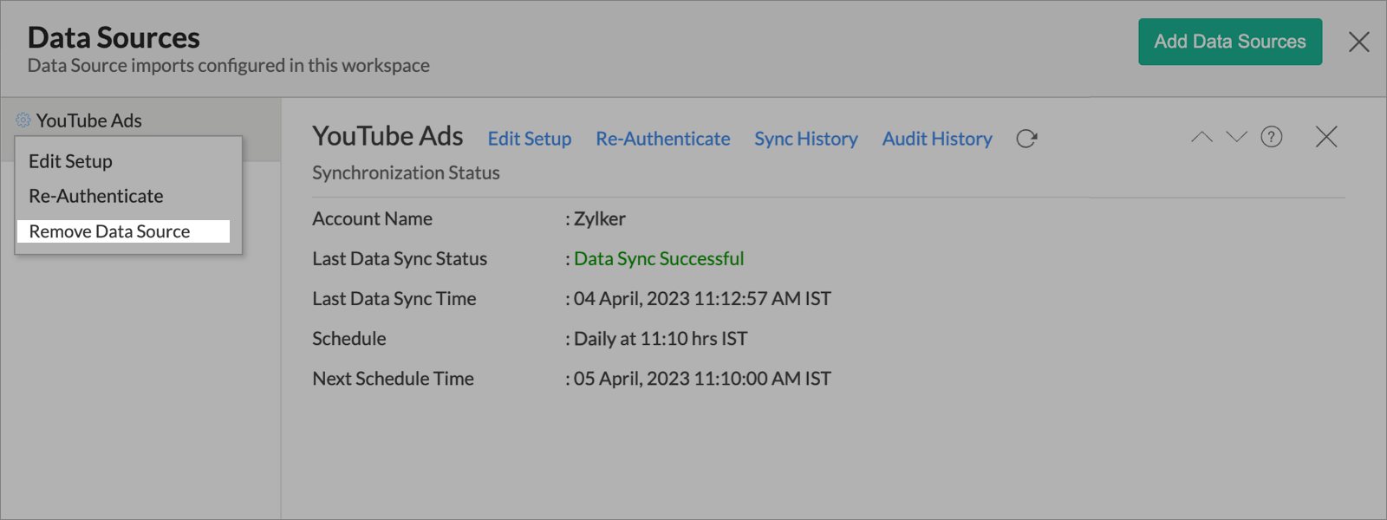This screenshot has height=520, width=1387.
Task: Open help with the question mark icon
Action: (1272, 137)
